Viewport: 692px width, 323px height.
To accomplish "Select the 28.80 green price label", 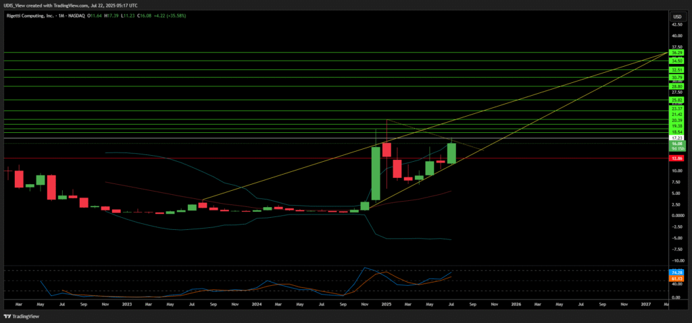I will coord(676,86).
